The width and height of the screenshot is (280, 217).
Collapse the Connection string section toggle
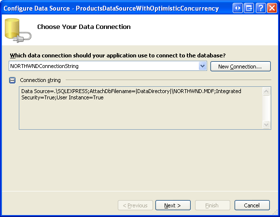tap(13, 80)
